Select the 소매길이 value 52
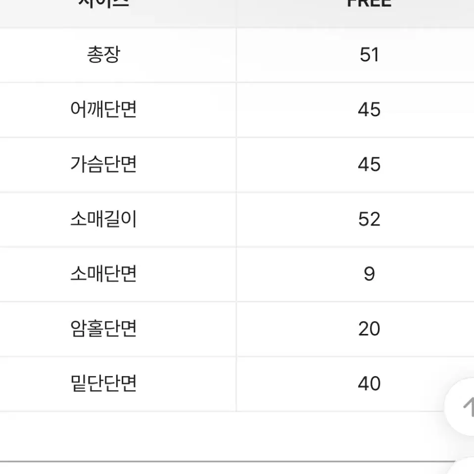This screenshot has height=474, width=474. 369,219
